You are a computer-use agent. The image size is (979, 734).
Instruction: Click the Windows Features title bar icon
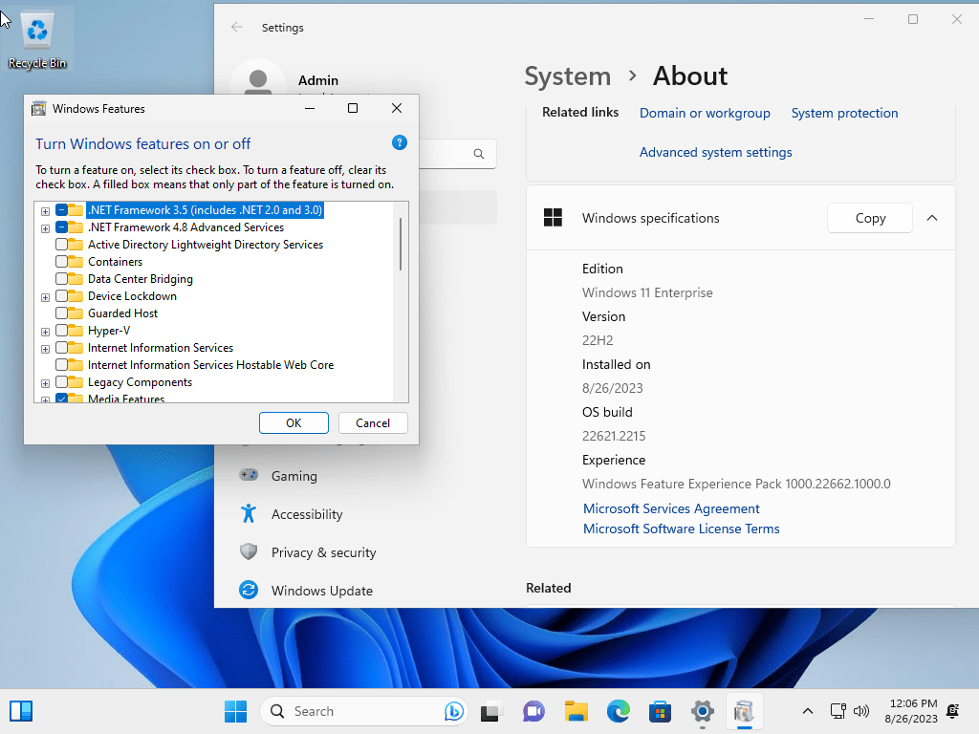pyautogui.click(x=38, y=109)
